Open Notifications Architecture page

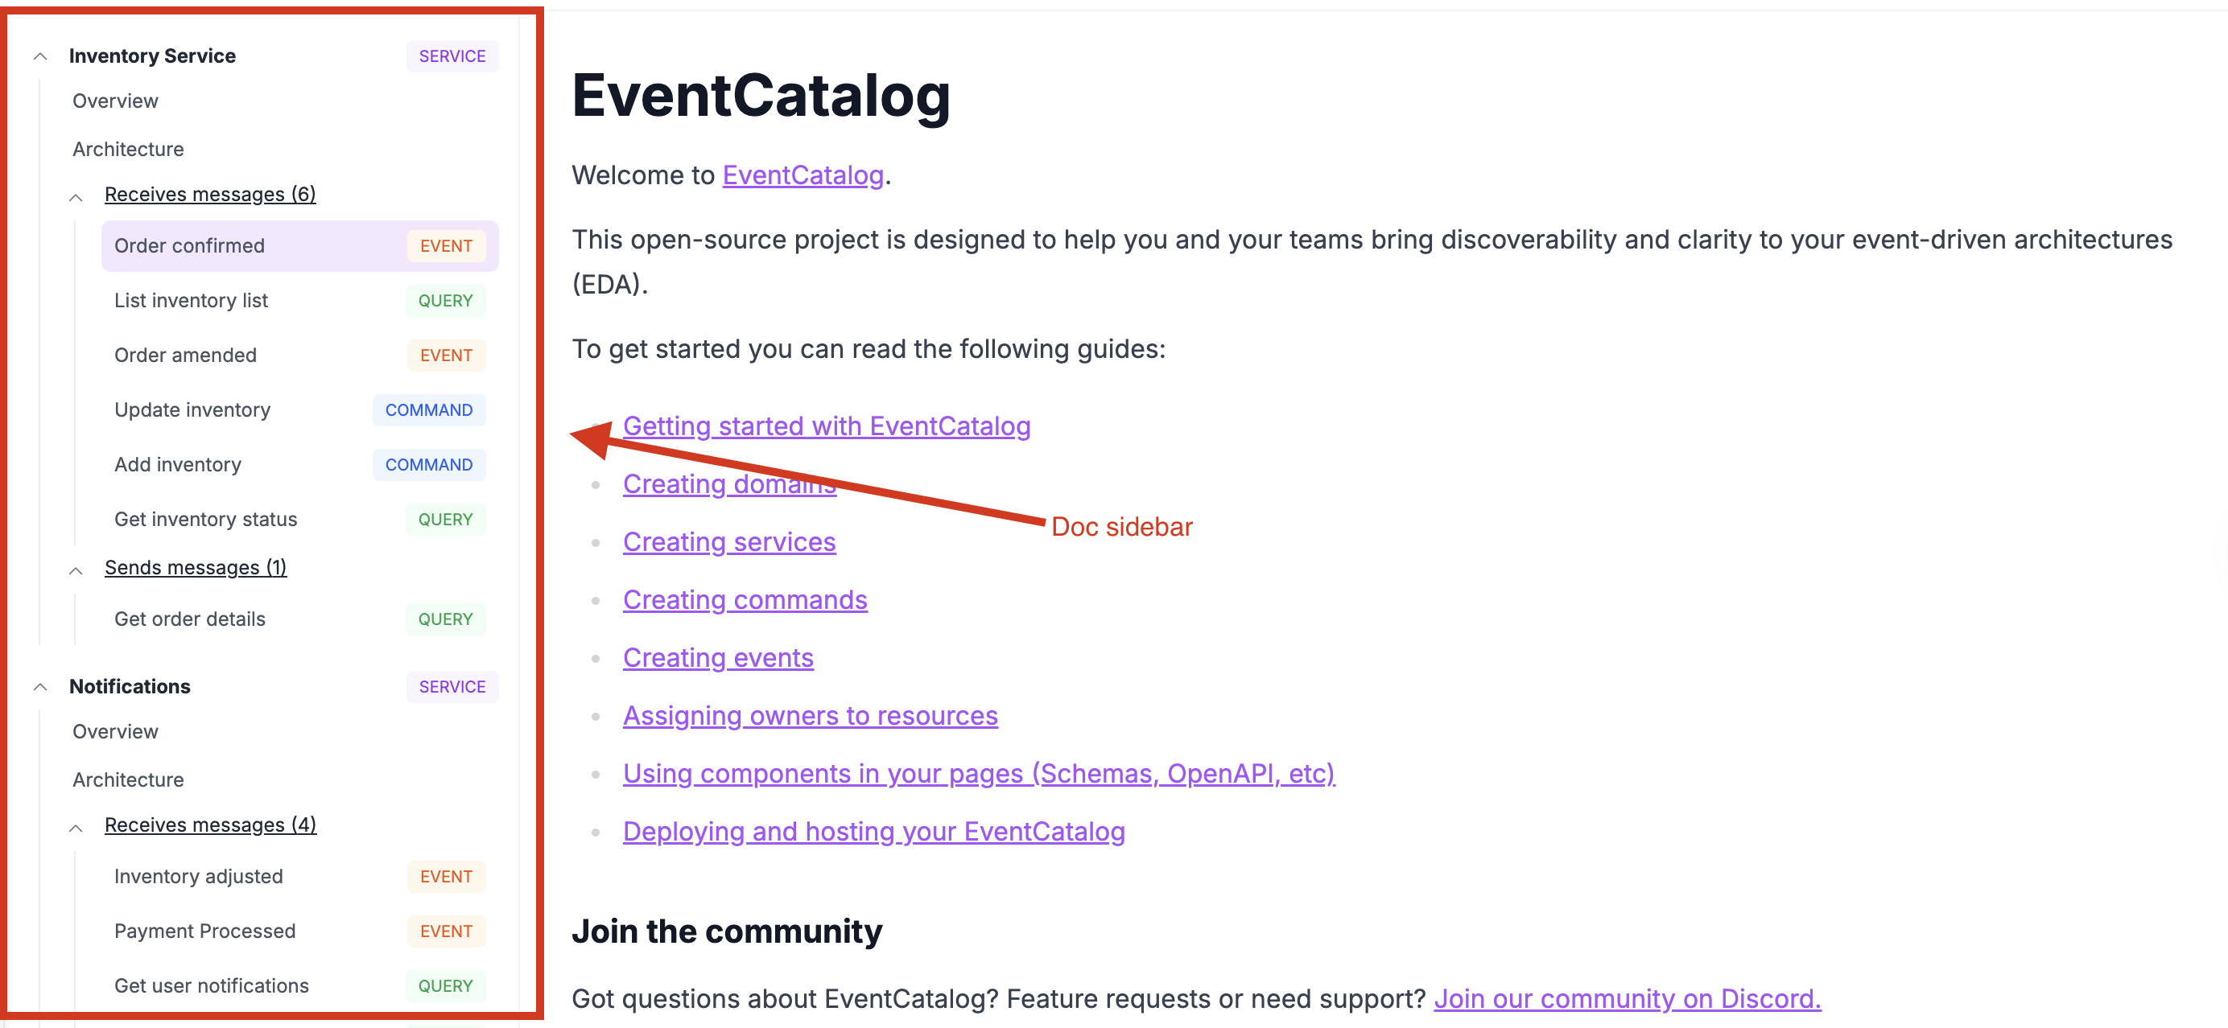tap(128, 780)
